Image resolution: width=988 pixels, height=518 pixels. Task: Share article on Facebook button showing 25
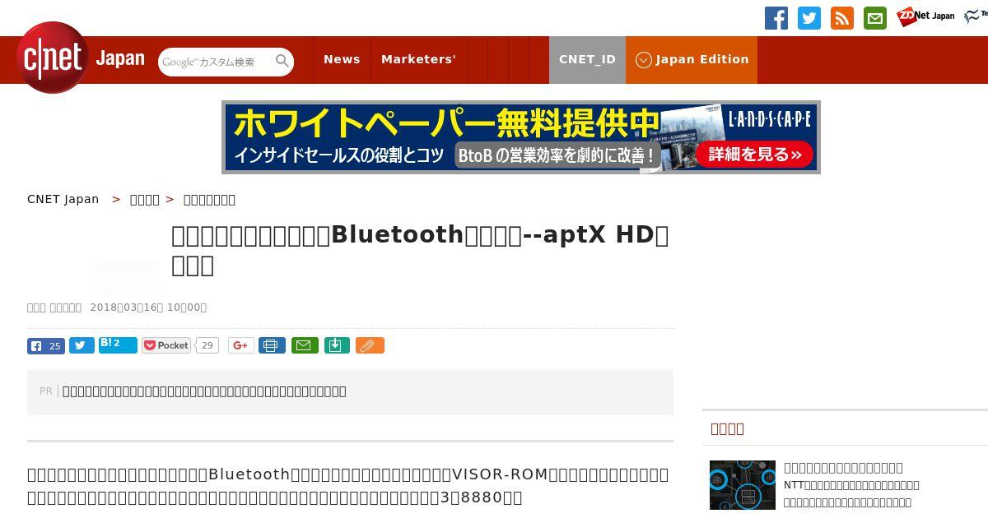point(46,345)
